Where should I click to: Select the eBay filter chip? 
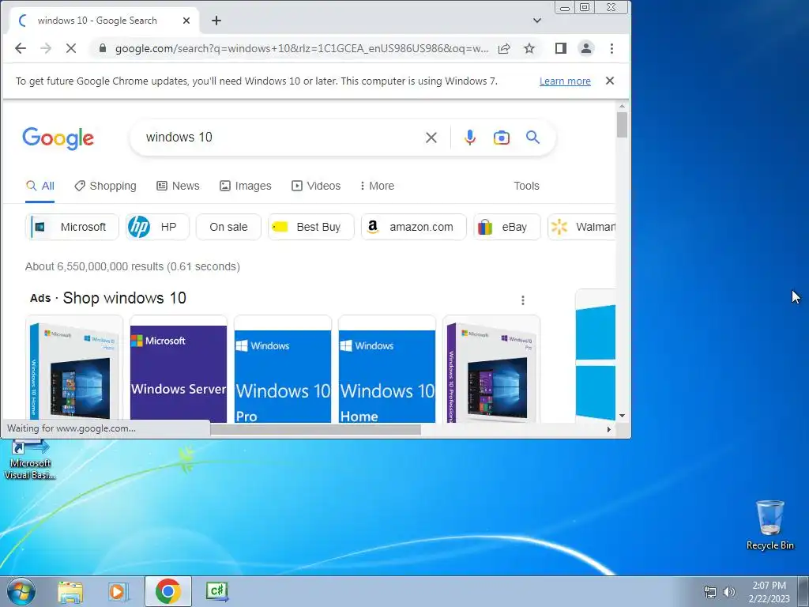507,227
